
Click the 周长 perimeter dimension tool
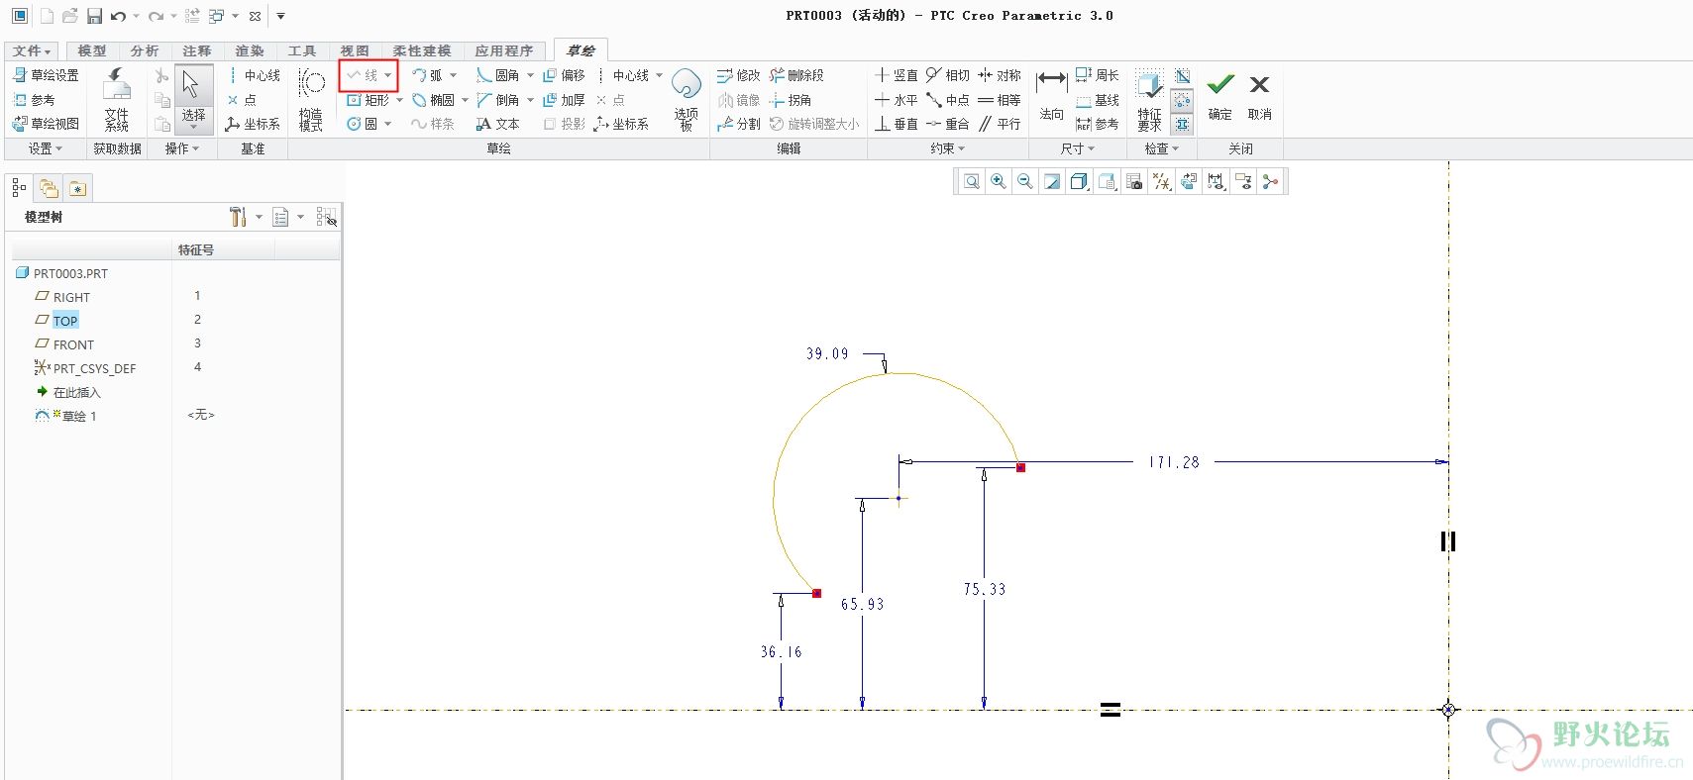coord(1098,75)
